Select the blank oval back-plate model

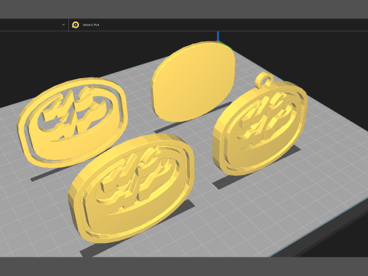click(x=193, y=81)
